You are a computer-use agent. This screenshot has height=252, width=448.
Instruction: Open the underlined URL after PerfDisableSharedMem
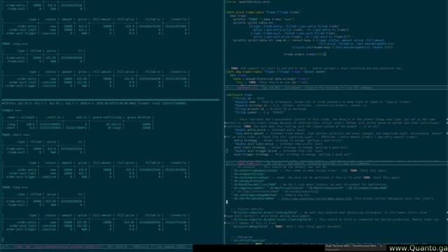(316, 199)
